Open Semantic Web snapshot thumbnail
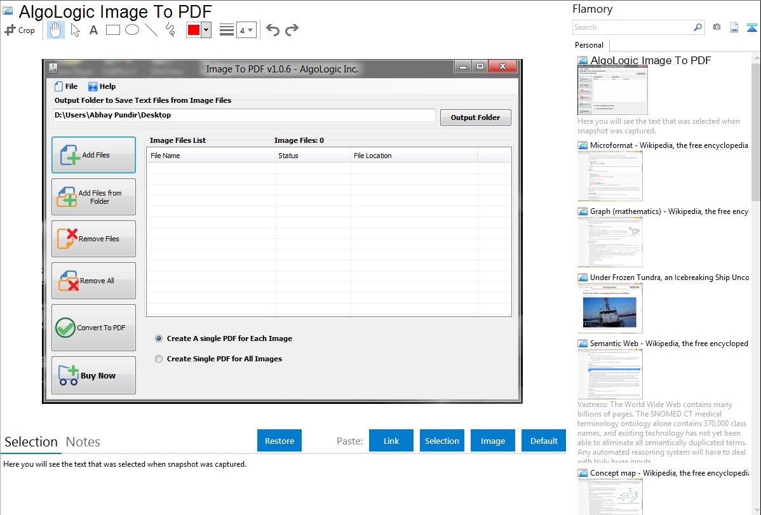Viewport: 761px width, 515px height. coord(610,374)
